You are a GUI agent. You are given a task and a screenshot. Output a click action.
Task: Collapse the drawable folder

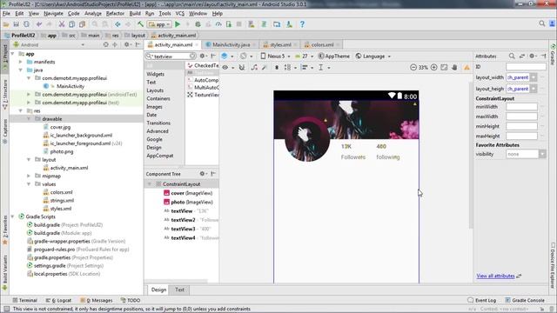tap(29, 119)
